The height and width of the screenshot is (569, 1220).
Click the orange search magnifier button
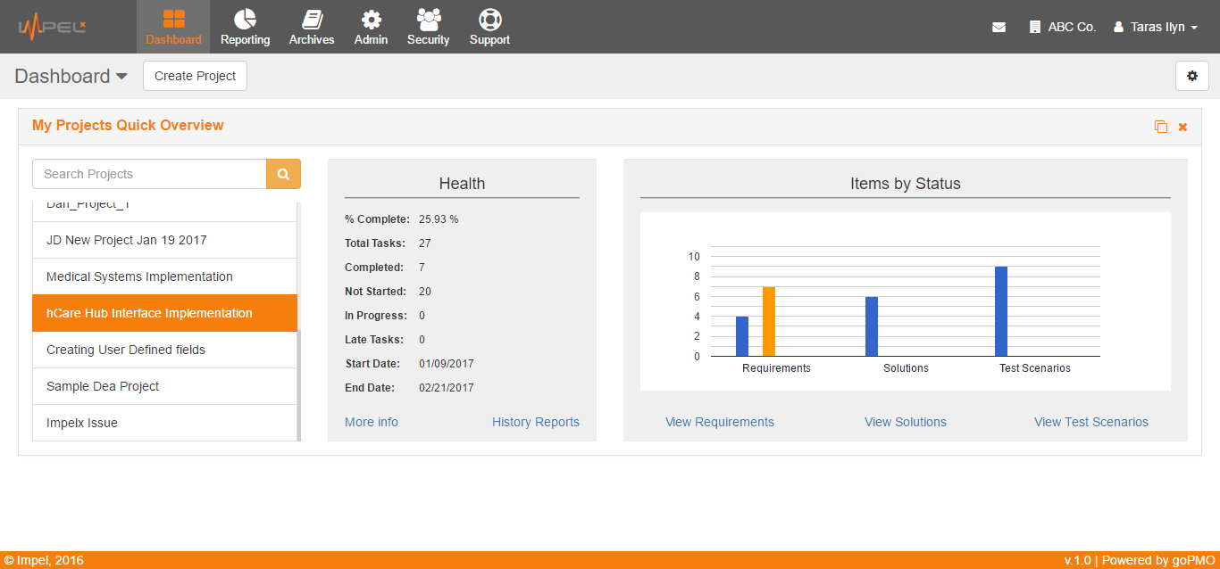point(283,174)
